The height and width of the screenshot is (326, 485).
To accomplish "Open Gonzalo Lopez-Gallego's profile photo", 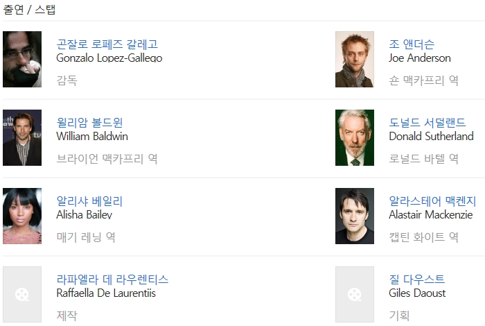I will pyautogui.click(x=22, y=59).
